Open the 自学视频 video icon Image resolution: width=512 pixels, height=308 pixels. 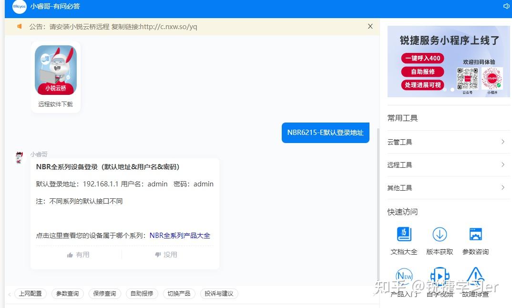[x=440, y=277]
